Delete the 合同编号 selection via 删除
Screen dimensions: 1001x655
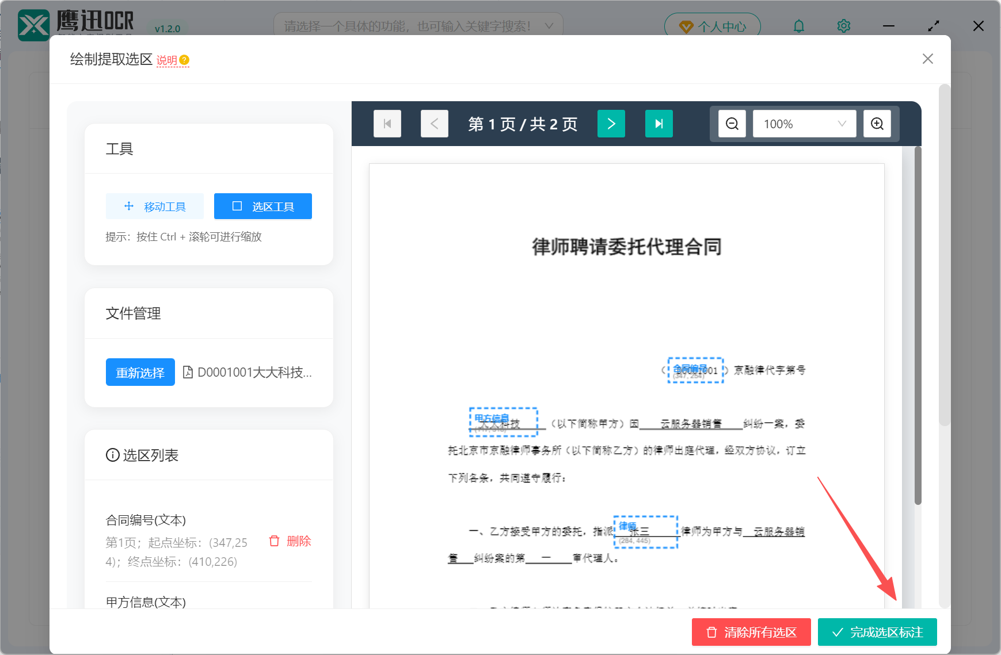(289, 541)
